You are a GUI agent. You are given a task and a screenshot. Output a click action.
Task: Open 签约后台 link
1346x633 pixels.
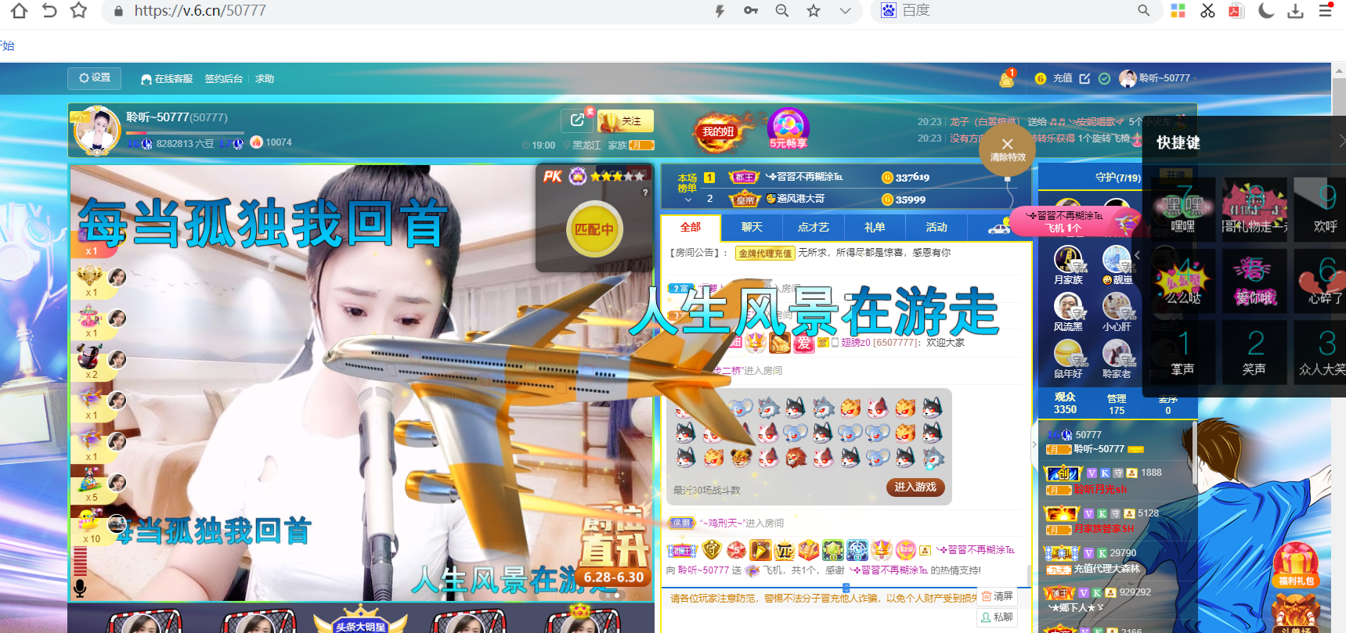click(x=224, y=79)
